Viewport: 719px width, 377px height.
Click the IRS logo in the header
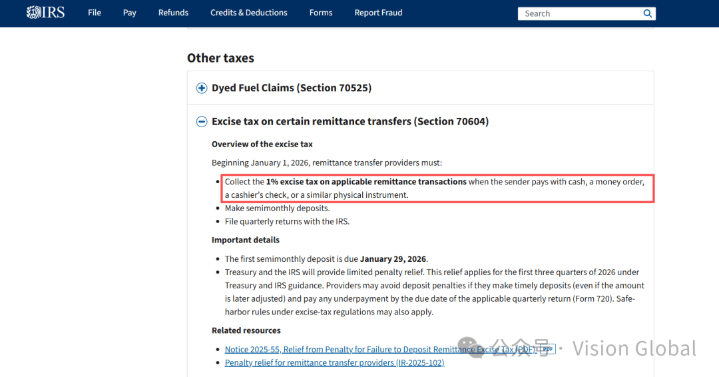click(45, 13)
